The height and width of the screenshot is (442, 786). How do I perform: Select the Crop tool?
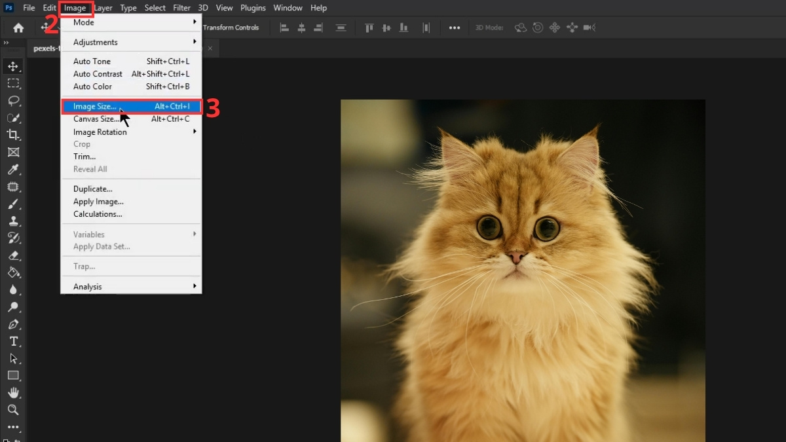pyautogui.click(x=13, y=135)
